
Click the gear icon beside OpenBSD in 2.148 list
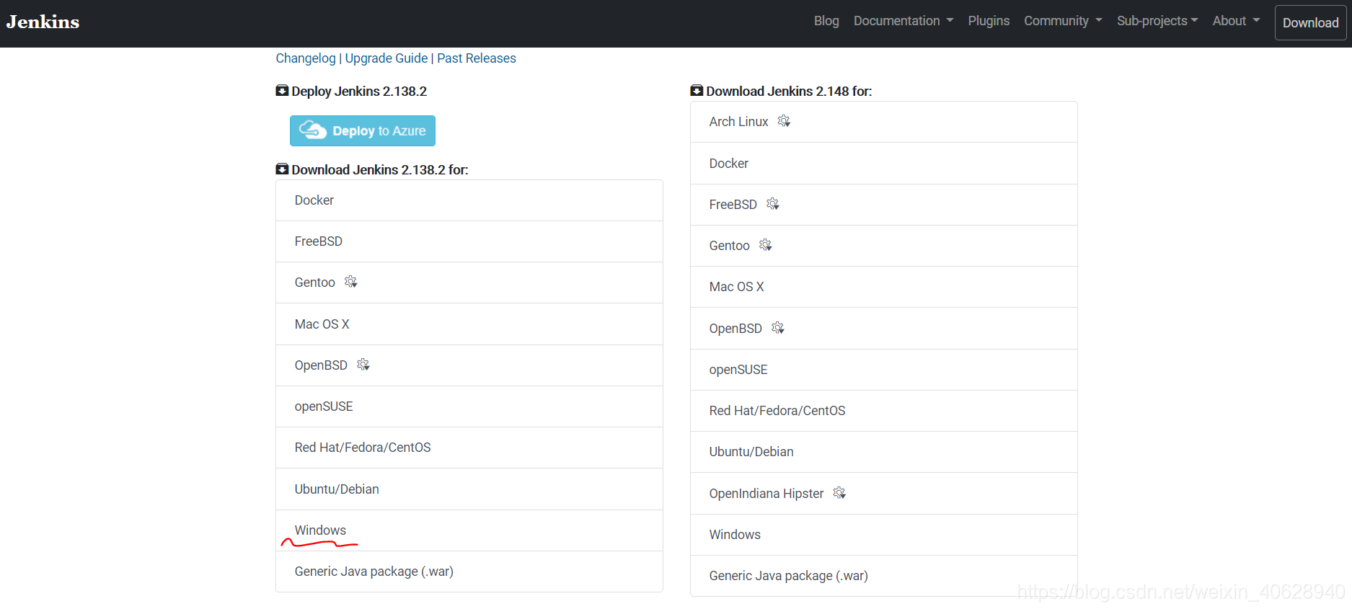[x=778, y=328]
